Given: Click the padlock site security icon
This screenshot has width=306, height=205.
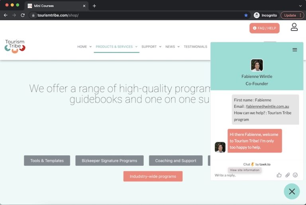Looking at the screenshot, I should (x=33, y=15).
